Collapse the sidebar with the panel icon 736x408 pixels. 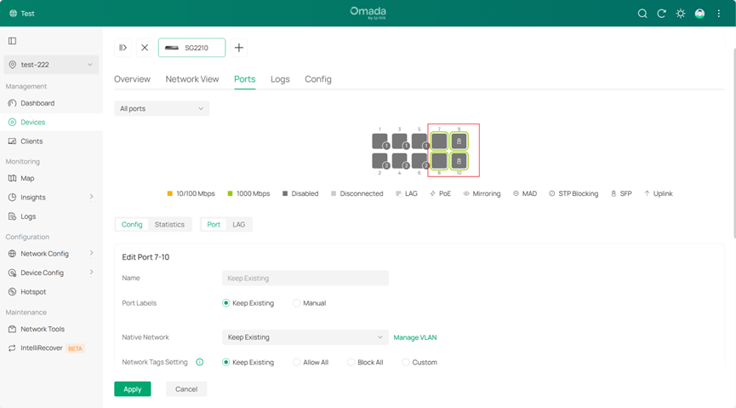(12, 41)
